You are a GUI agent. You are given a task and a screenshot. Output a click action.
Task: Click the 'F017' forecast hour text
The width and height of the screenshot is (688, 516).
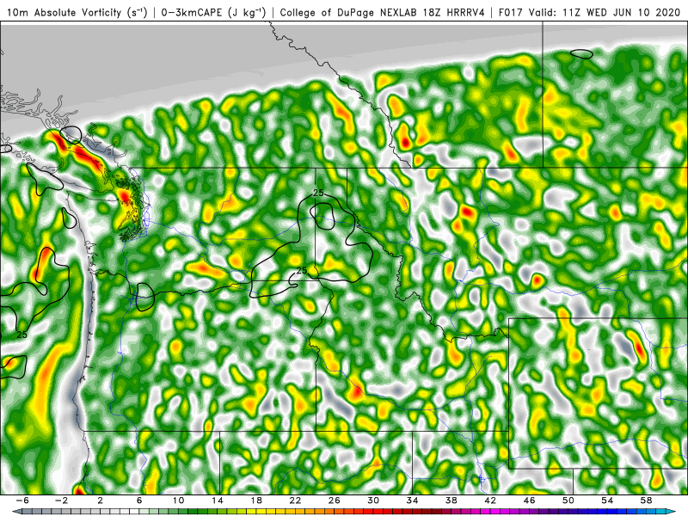tap(512, 12)
